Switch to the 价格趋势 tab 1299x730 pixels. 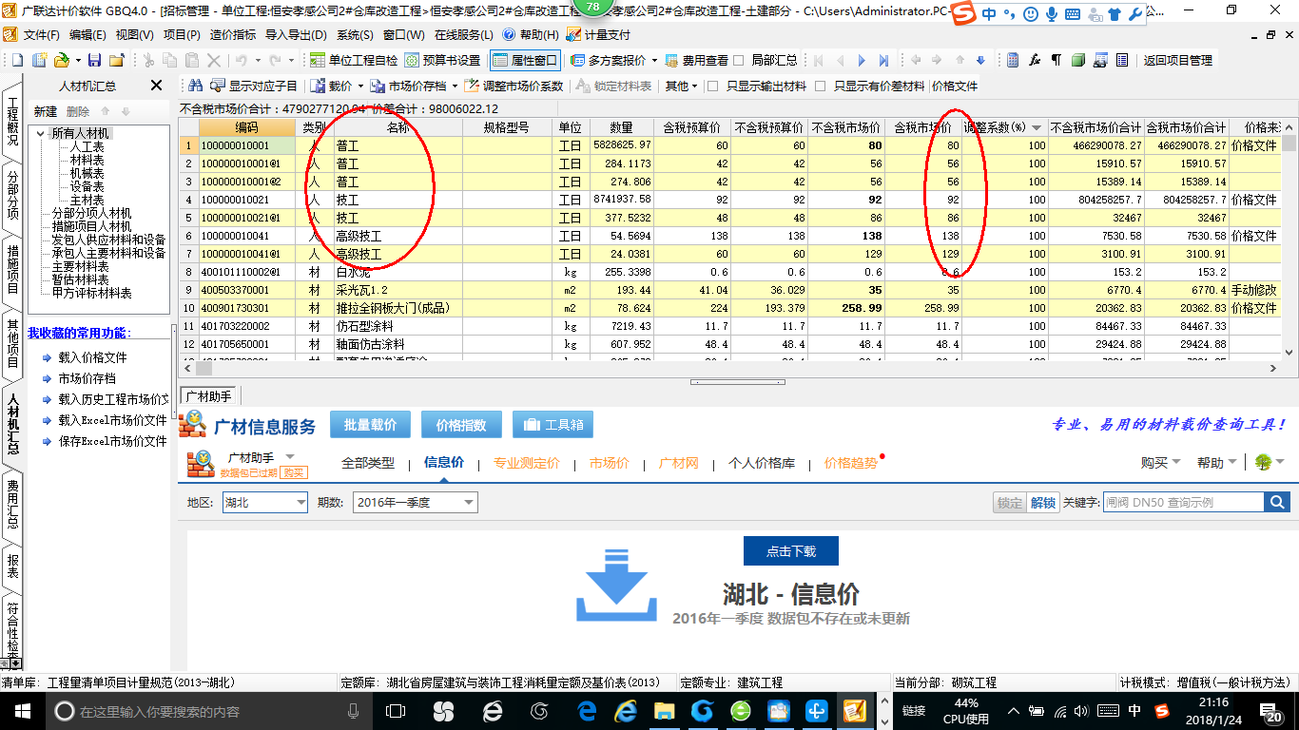coord(851,463)
